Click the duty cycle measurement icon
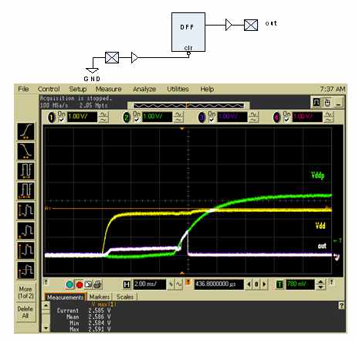The image size is (356, 341). click(x=26, y=251)
